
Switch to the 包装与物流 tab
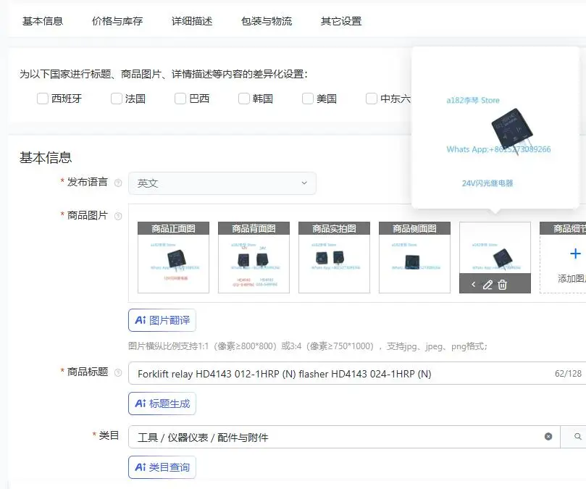[267, 21]
